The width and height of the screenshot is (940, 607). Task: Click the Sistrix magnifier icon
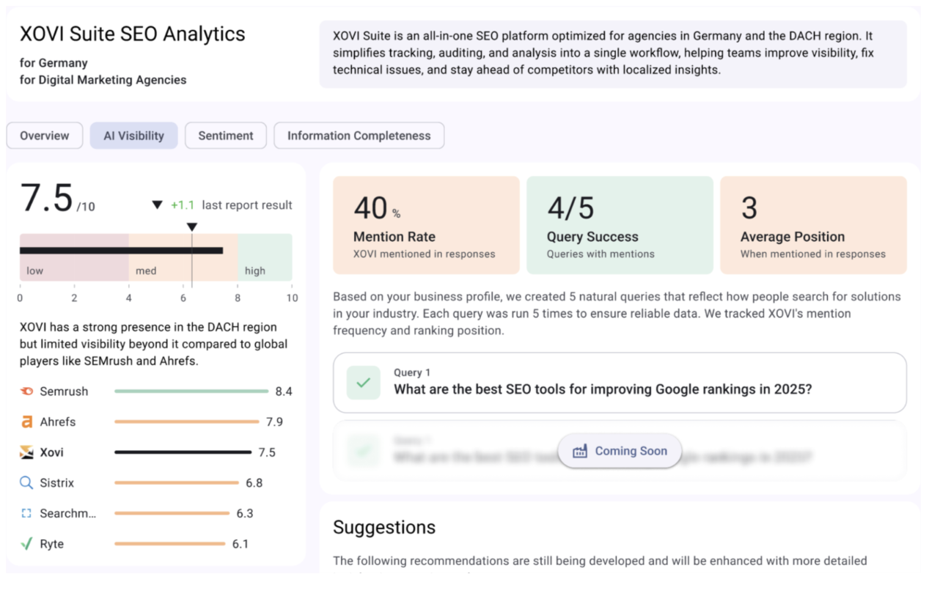click(26, 483)
